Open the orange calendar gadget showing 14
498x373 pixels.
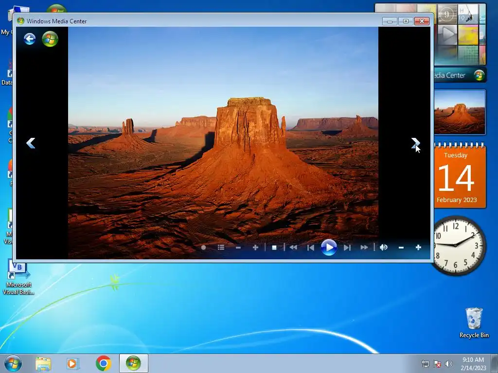tap(460, 175)
